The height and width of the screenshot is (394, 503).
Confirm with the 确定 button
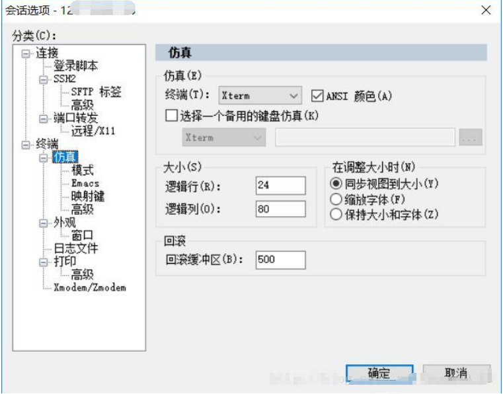(379, 374)
